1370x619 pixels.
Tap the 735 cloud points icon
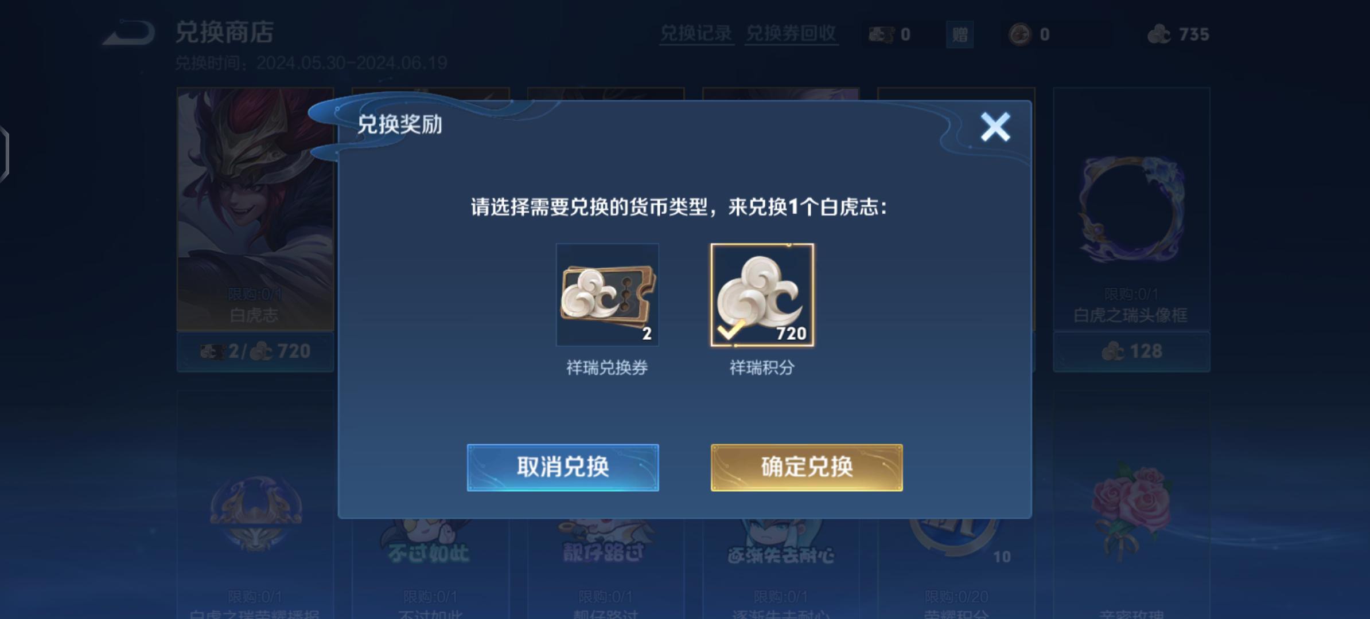pyautogui.click(x=1159, y=34)
